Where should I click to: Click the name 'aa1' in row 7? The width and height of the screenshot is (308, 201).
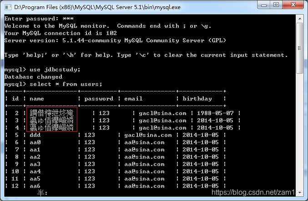point(35,150)
